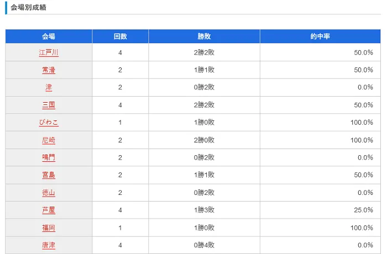Open the 鳴門 venue link
387x254 pixels.
(x=49, y=157)
